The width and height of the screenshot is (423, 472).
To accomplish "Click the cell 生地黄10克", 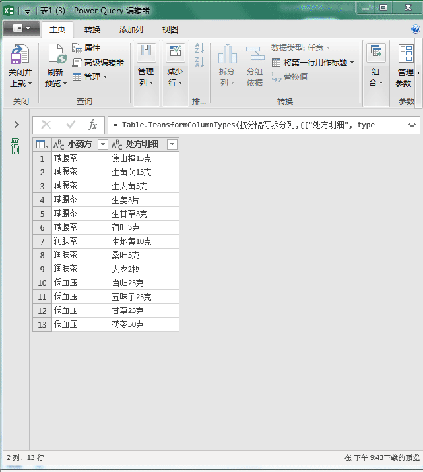I will (145, 241).
